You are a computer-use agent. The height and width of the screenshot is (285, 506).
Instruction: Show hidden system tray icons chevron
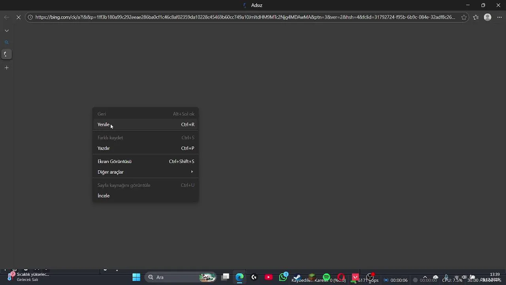(425, 277)
